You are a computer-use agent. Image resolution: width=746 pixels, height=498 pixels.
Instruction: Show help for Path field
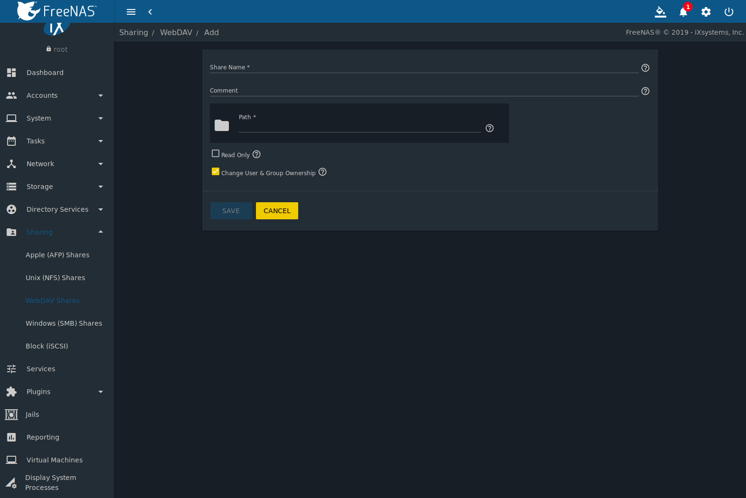(x=490, y=128)
